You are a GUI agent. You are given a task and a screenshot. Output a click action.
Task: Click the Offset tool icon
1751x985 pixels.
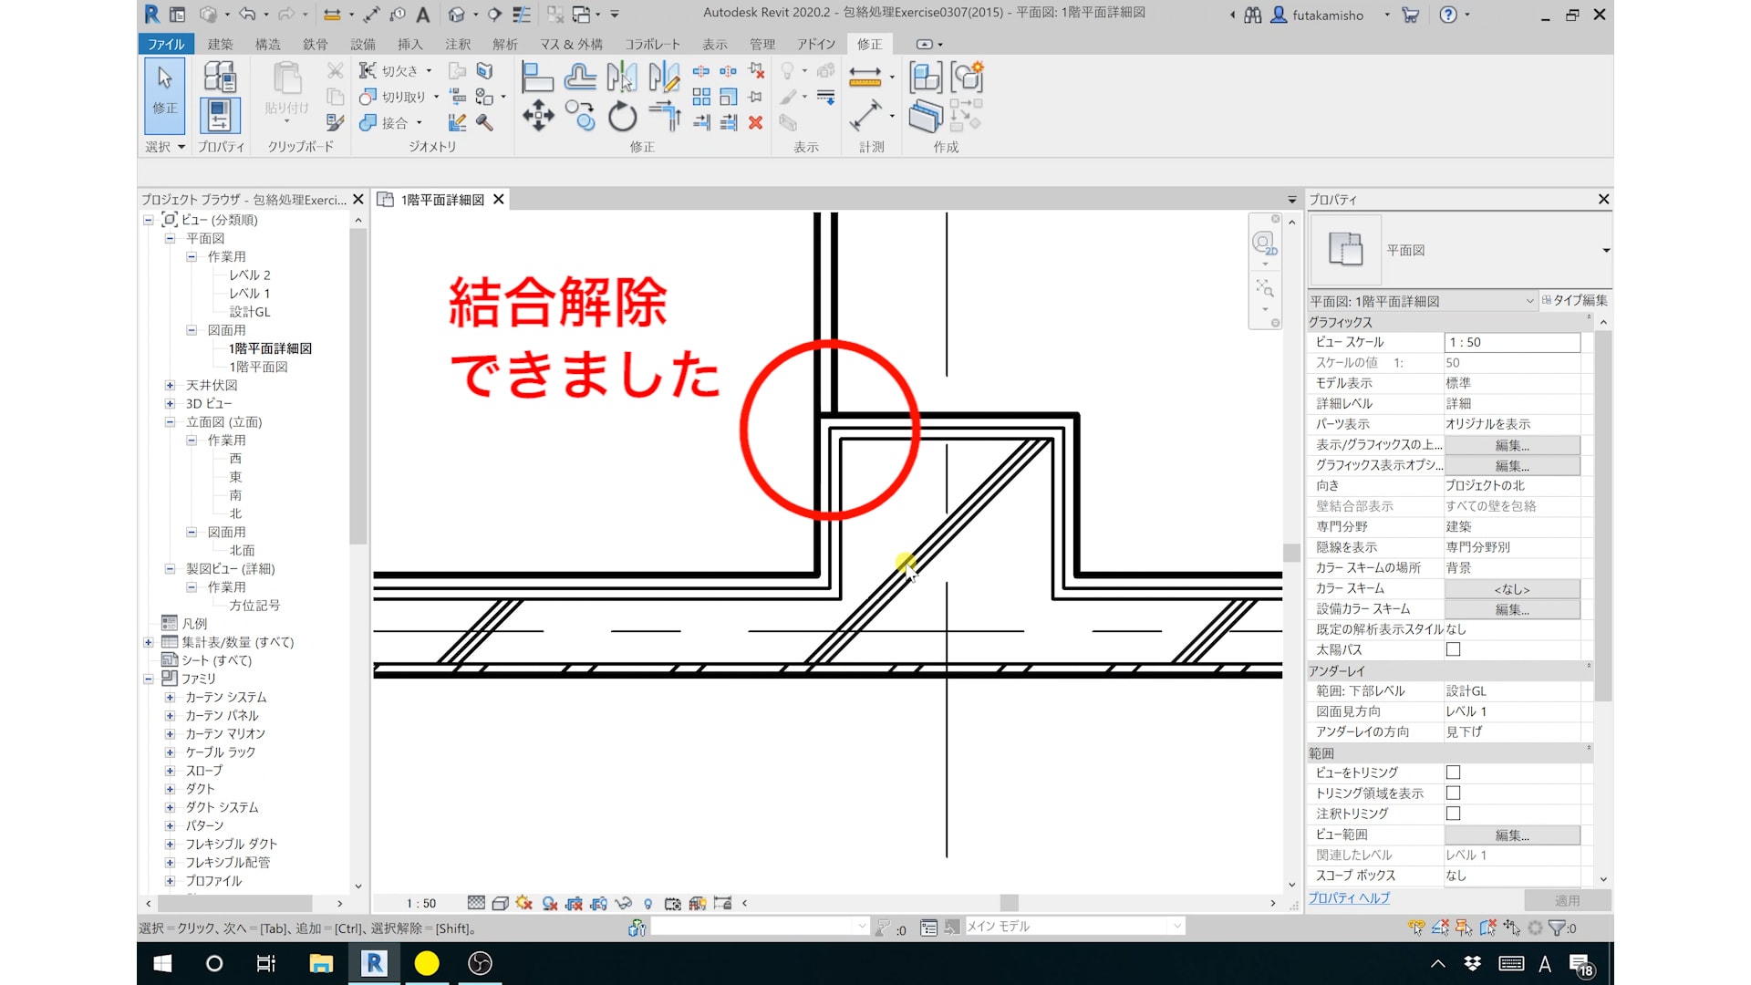click(x=580, y=78)
